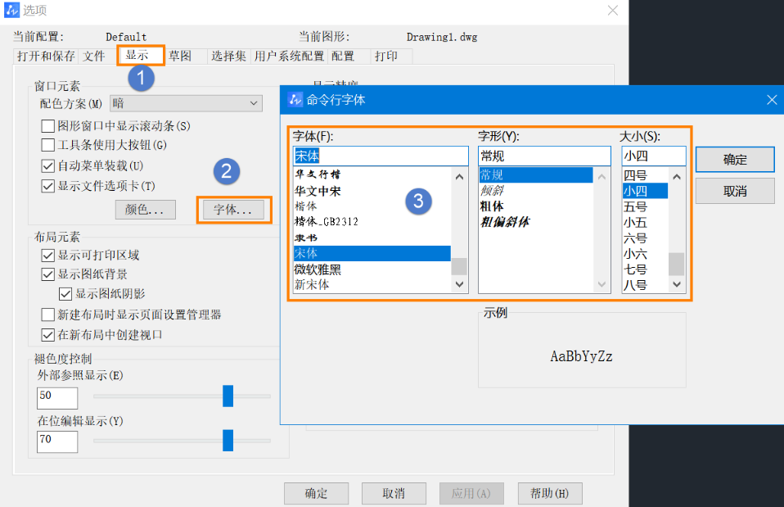Close the 命令行字体 dialog

[x=772, y=100]
